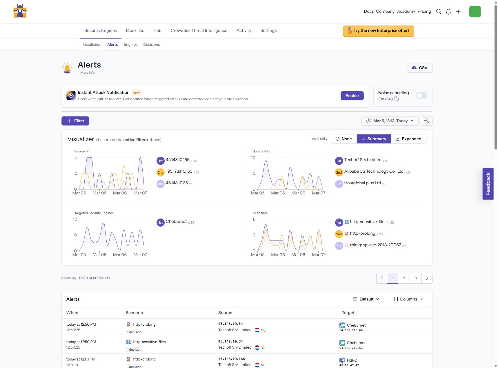Open the search magnifier in the top header

click(439, 12)
